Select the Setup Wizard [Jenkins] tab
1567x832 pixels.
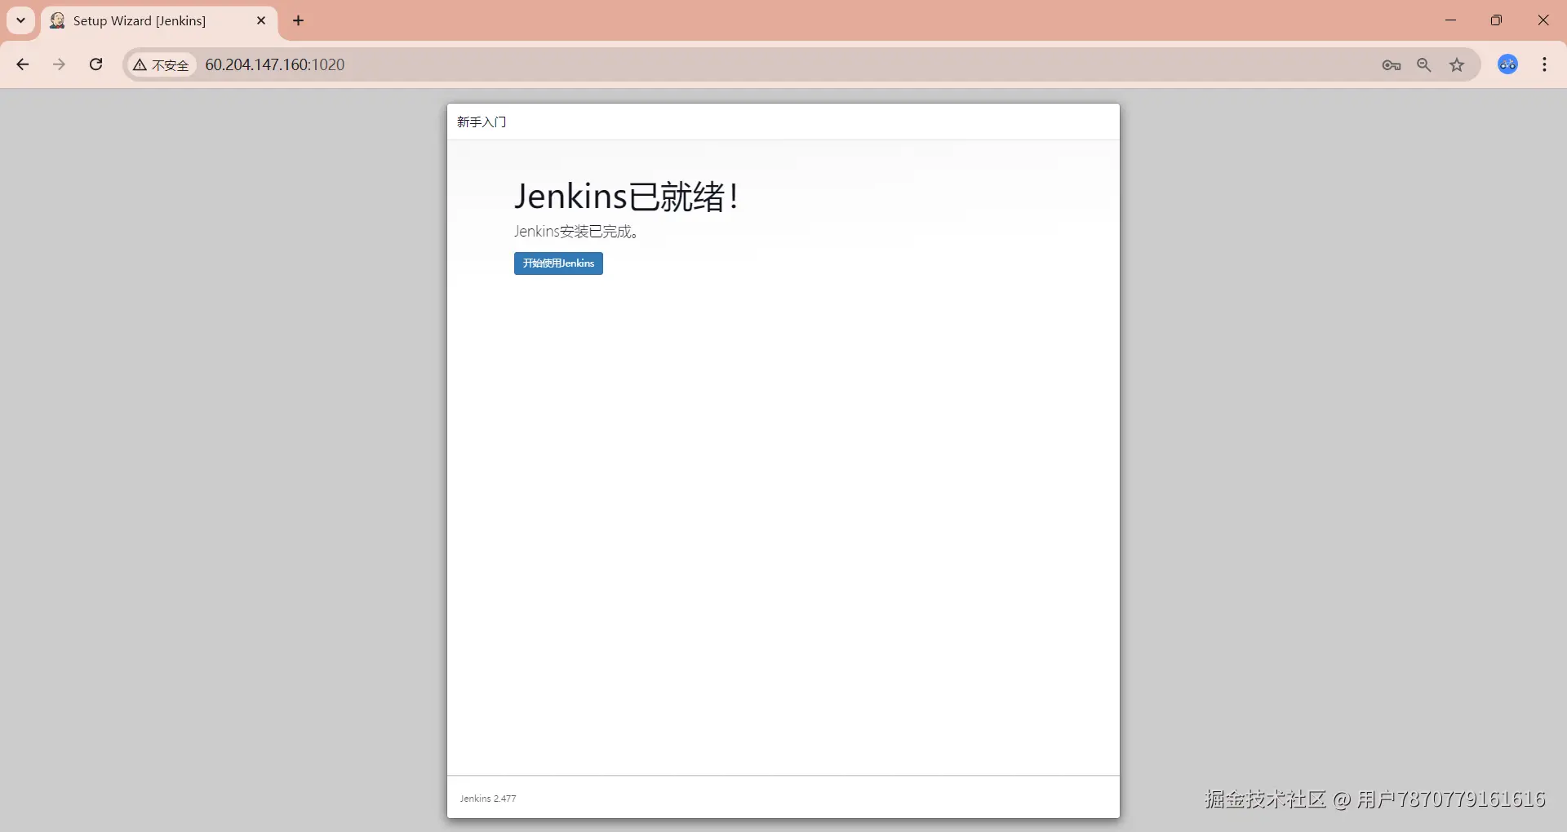(x=159, y=20)
